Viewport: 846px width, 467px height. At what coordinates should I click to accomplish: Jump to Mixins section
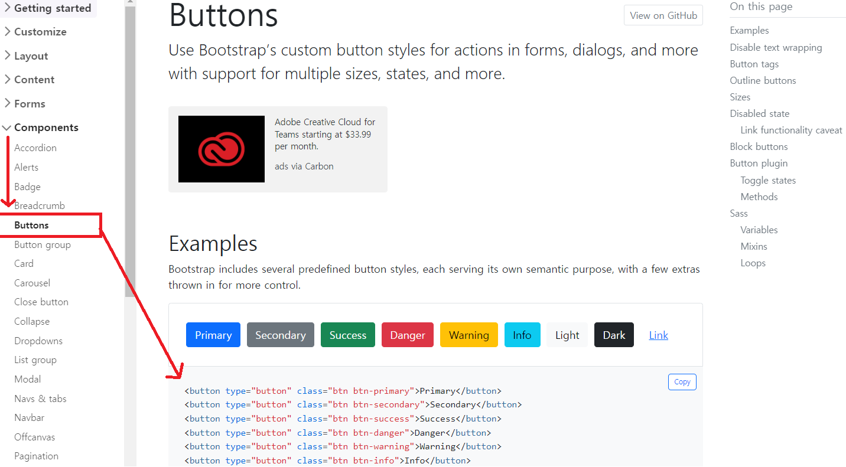(x=754, y=246)
